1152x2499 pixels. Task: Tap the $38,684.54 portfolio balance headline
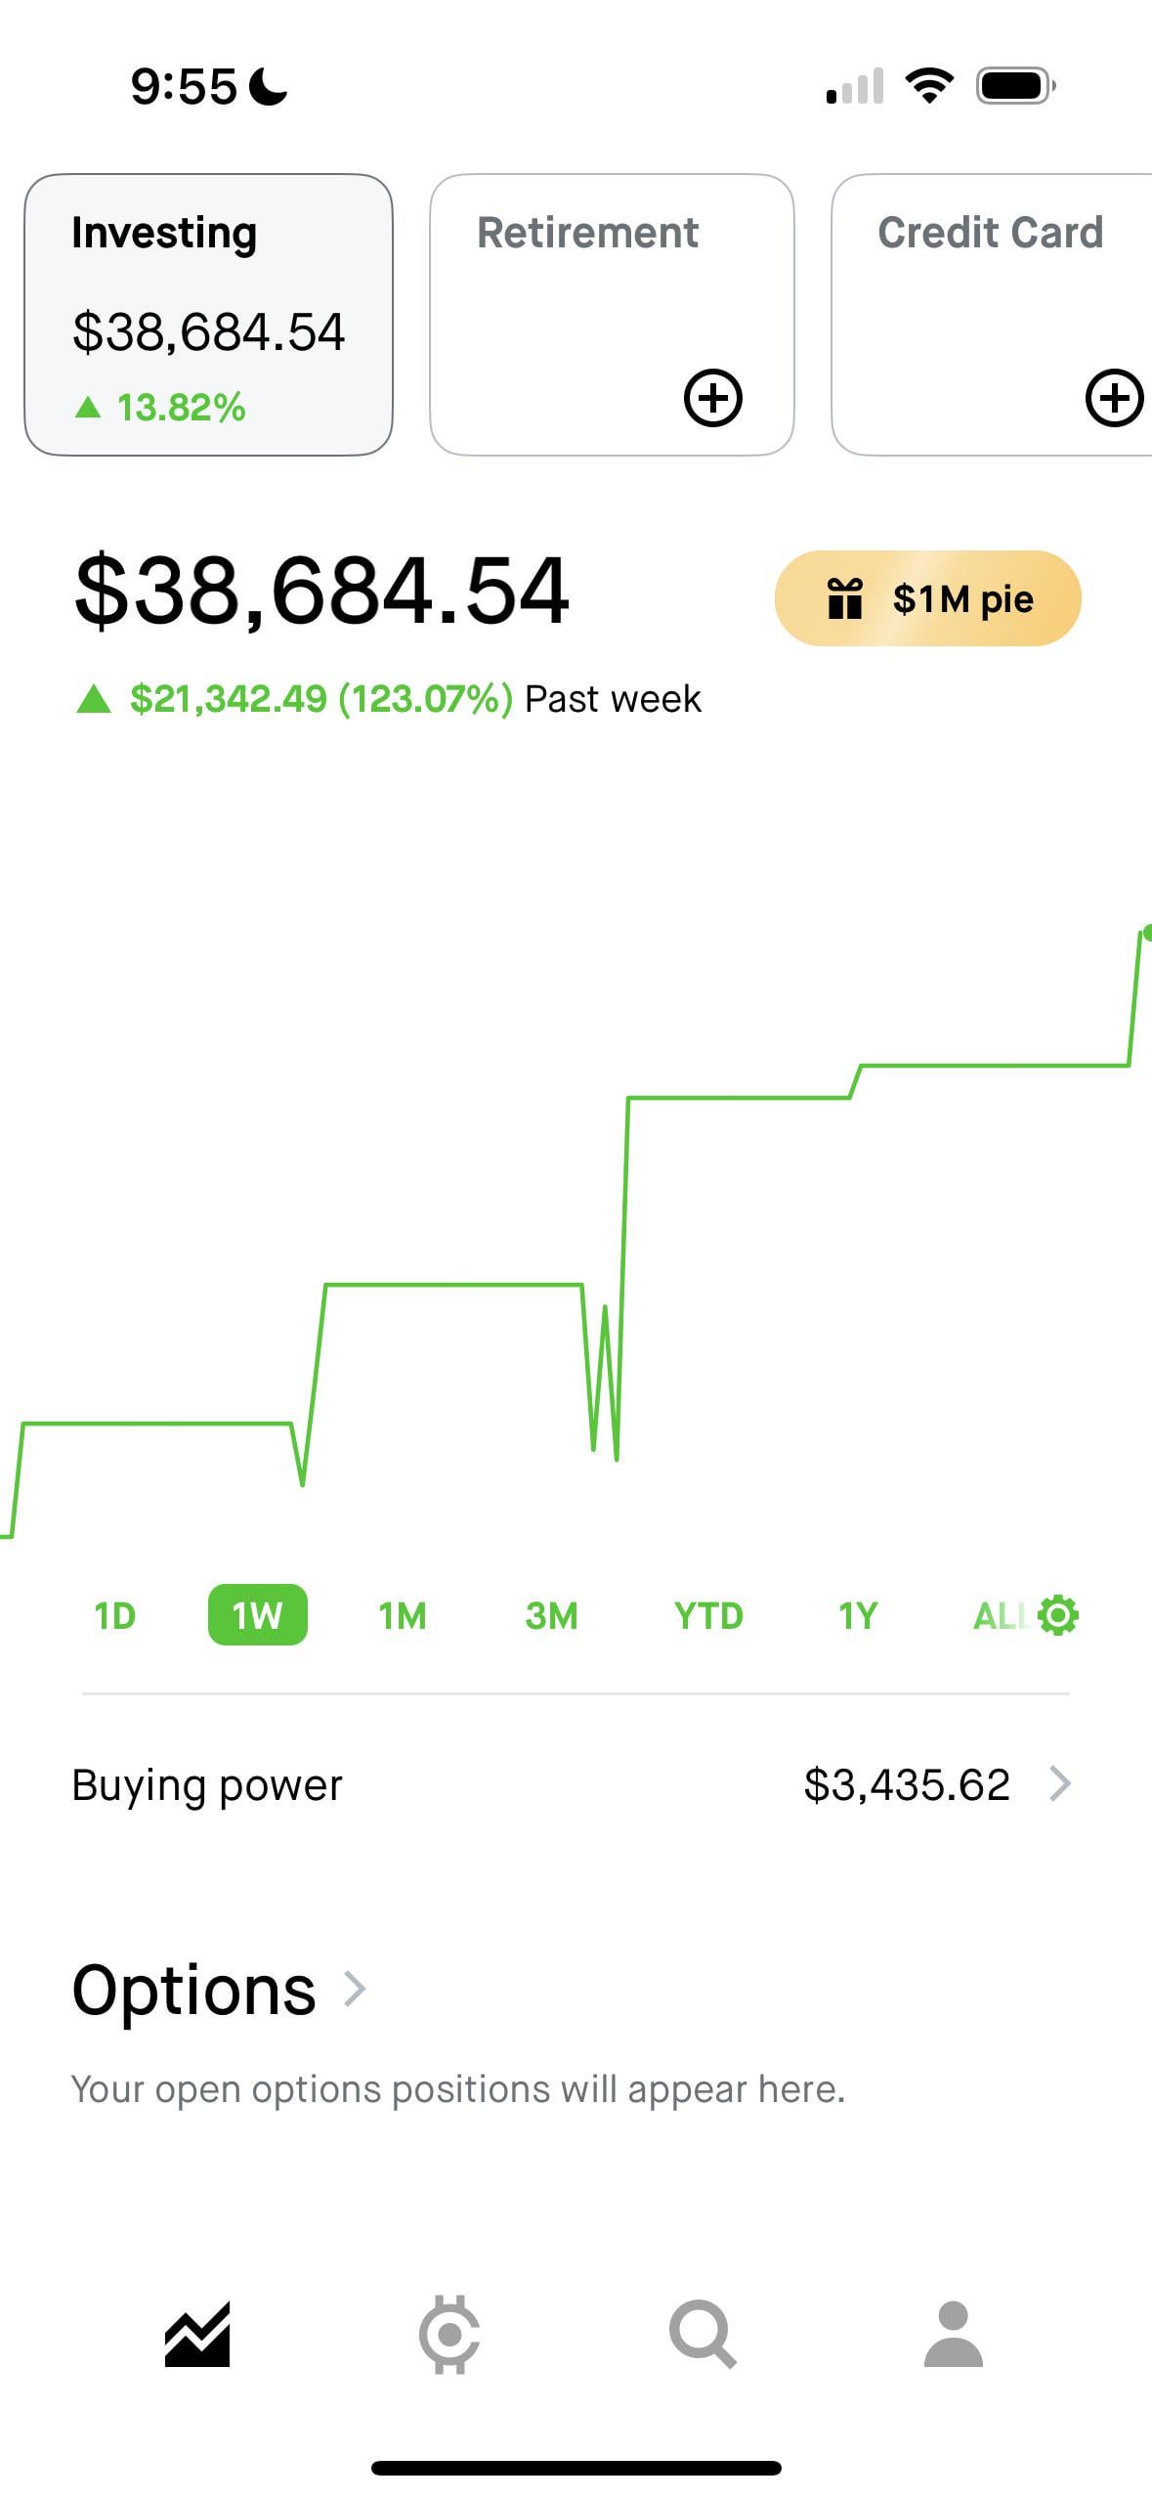(x=321, y=591)
